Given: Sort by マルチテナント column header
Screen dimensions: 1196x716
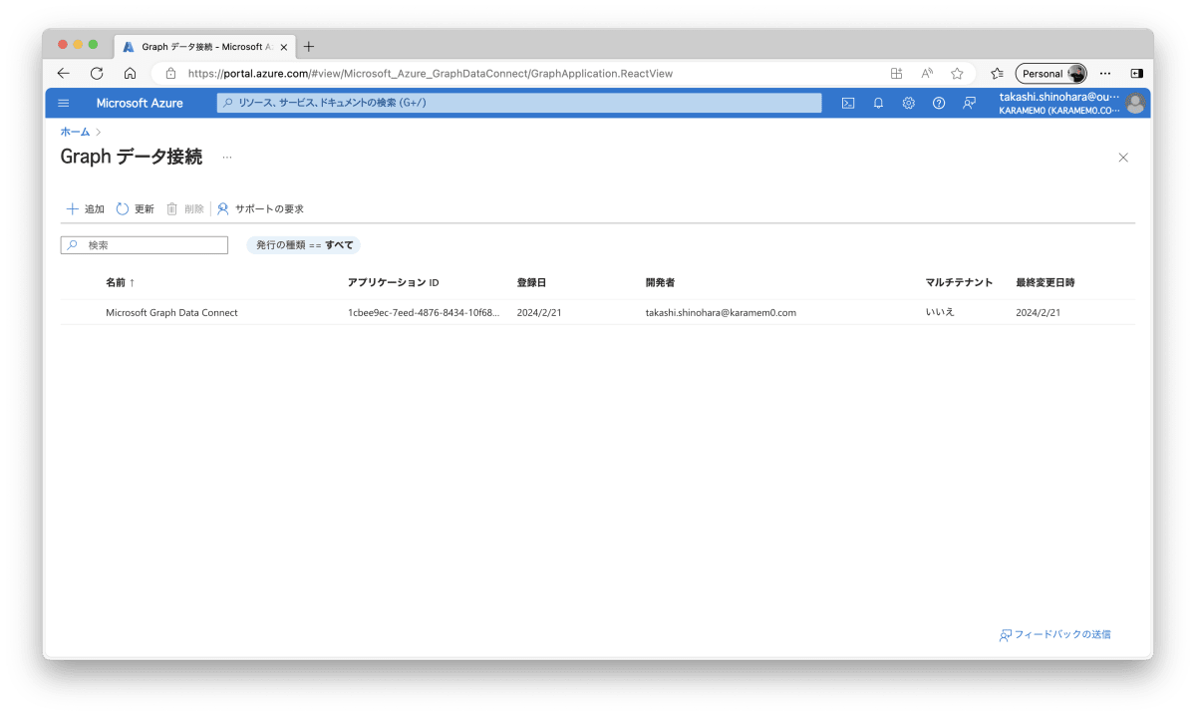Looking at the screenshot, I should 959,282.
